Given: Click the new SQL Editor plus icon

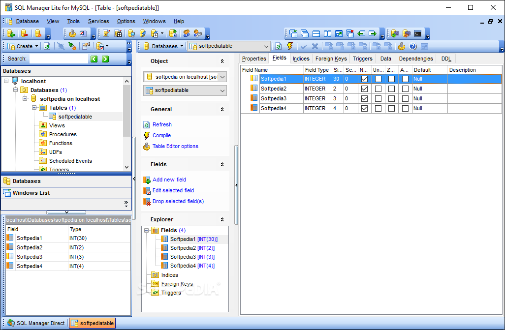Looking at the screenshot, I should 118,33.
